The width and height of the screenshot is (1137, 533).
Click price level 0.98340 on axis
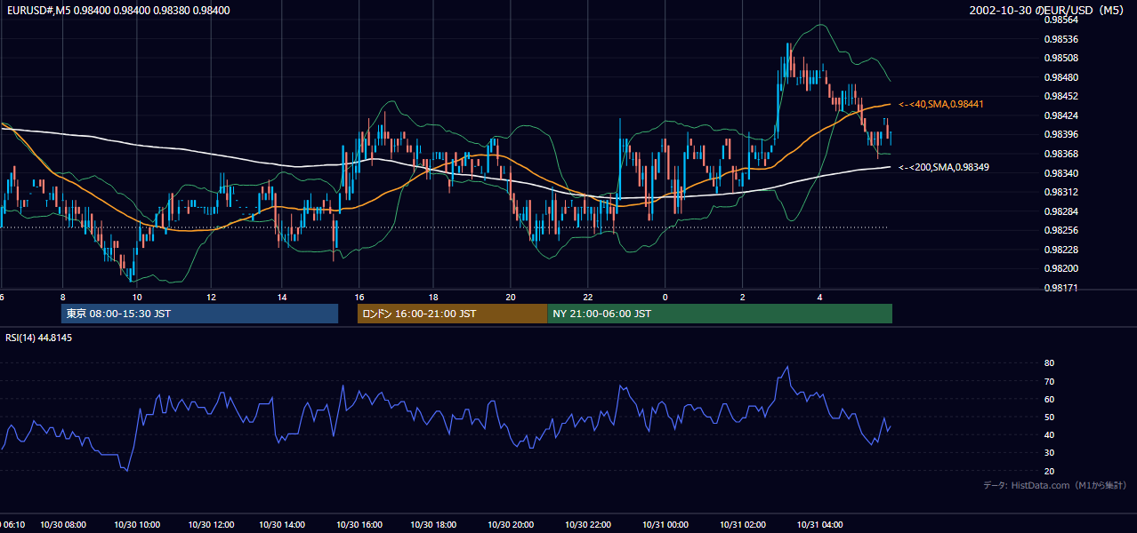(x=1060, y=173)
